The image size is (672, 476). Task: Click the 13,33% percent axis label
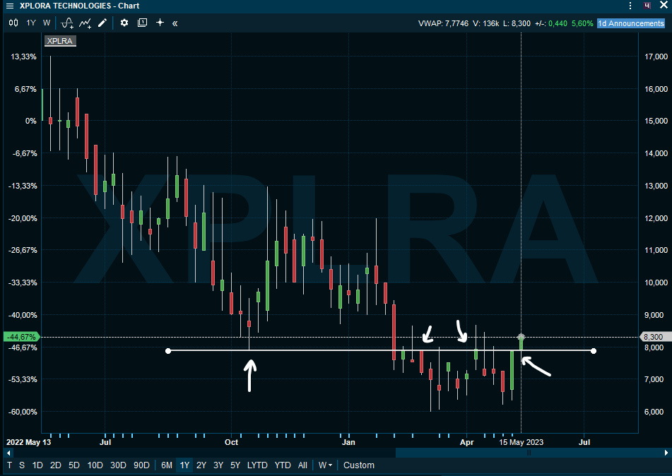[x=23, y=56]
